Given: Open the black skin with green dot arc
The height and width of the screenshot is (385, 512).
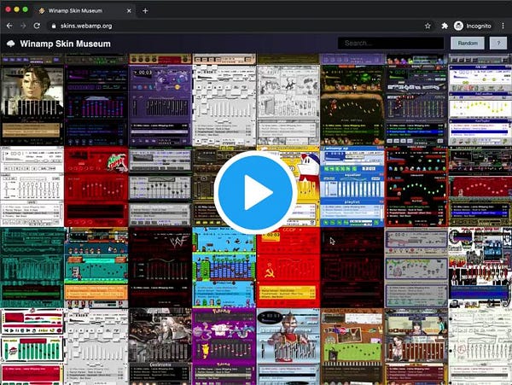Looking at the screenshot, I should click(x=416, y=186).
